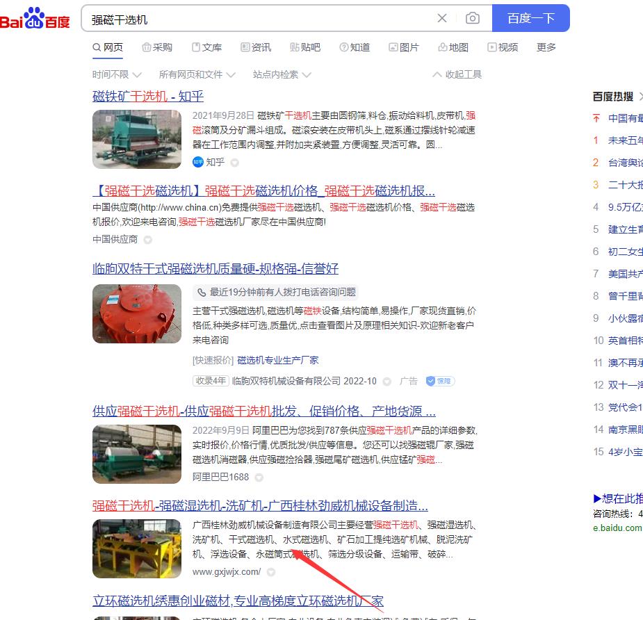Focus the search input containing 强磁干选机
Viewport: 643px width, 620px height.
[x=263, y=19]
